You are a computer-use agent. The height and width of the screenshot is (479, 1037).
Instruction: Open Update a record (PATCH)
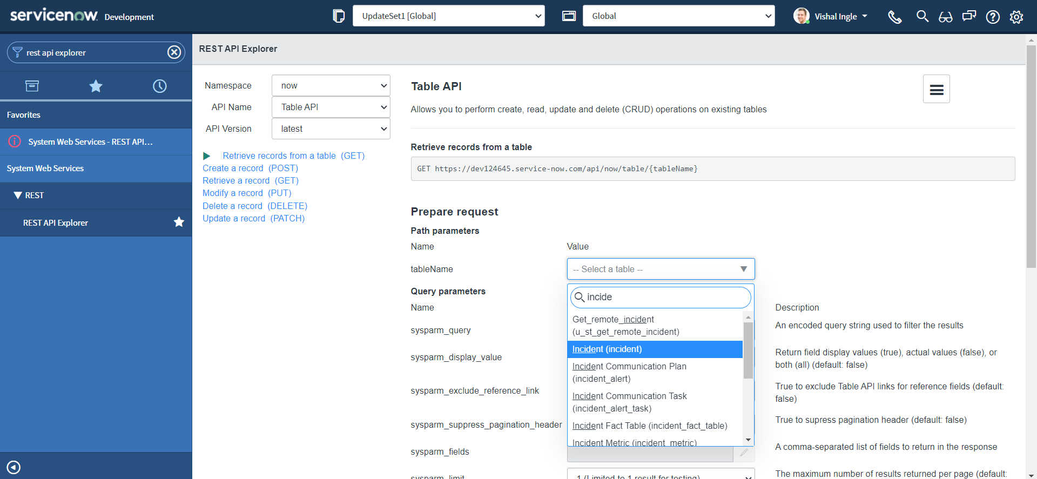(x=253, y=218)
